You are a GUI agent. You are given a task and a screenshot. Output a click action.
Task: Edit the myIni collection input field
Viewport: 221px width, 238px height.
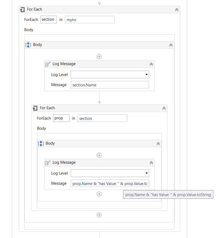[x=90, y=20]
